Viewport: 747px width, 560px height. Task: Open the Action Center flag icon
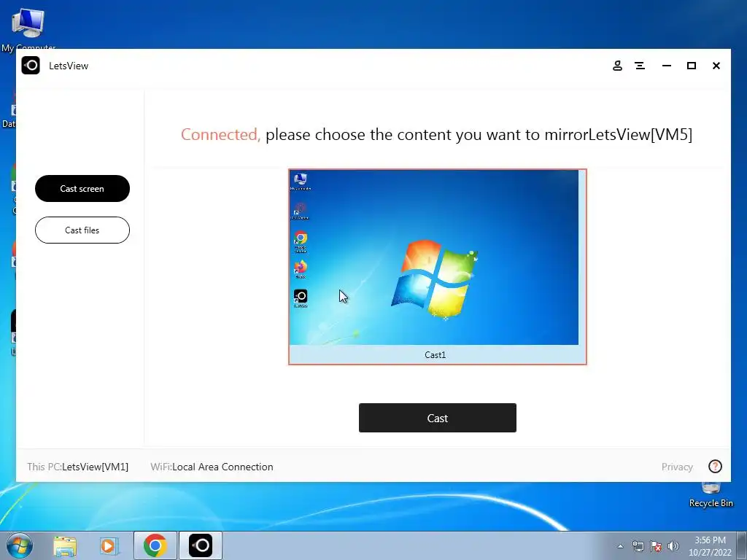pyautogui.click(x=656, y=546)
